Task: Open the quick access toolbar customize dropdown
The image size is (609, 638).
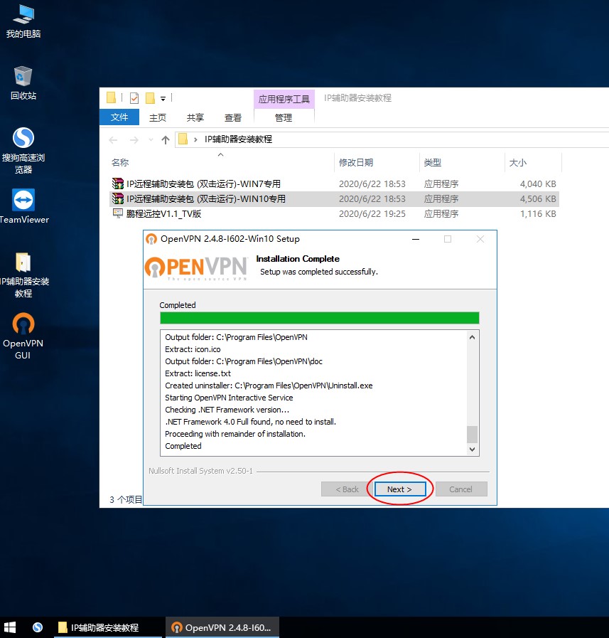Action: [x=163, y=98]
